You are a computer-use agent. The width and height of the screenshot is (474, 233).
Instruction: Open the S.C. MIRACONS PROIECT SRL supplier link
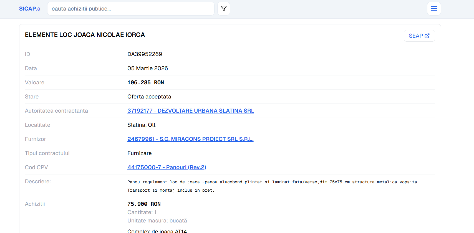point(190,139)
